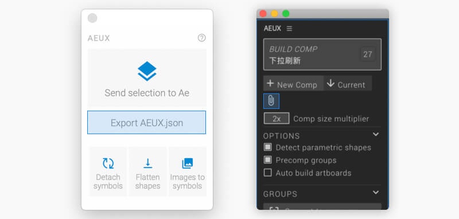Click the OPTIONS section header
The width and height of the screenshot is (459, 219).
(281, 136)
